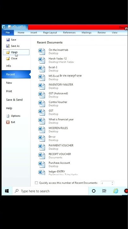Open the PAYMENT VOUCHER document title

(x=61, y=145)
